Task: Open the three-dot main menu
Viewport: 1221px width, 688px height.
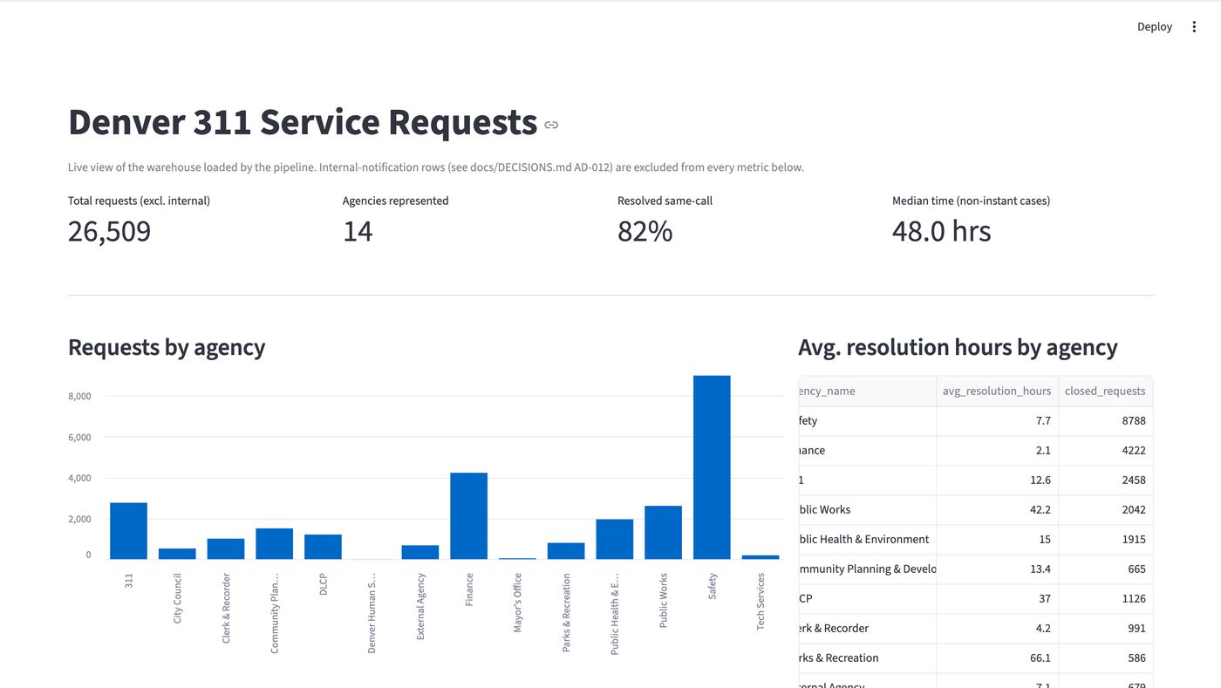Action: 1194,27
